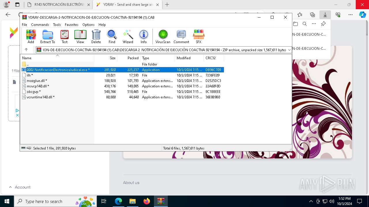This screenshot has width=369, height=207.
Task: Open downloads folder icon in panel
Action: pyautogui.click(x=295, y=24)
